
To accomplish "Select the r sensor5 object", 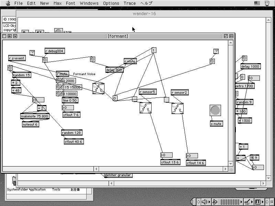I will pyautogui.click(x=148, y=92).
